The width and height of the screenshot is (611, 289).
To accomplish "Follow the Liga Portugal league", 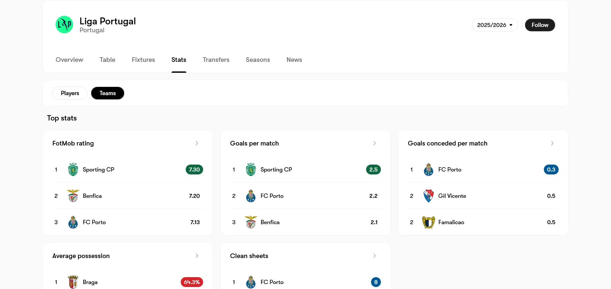I will (x=540, y=25).
